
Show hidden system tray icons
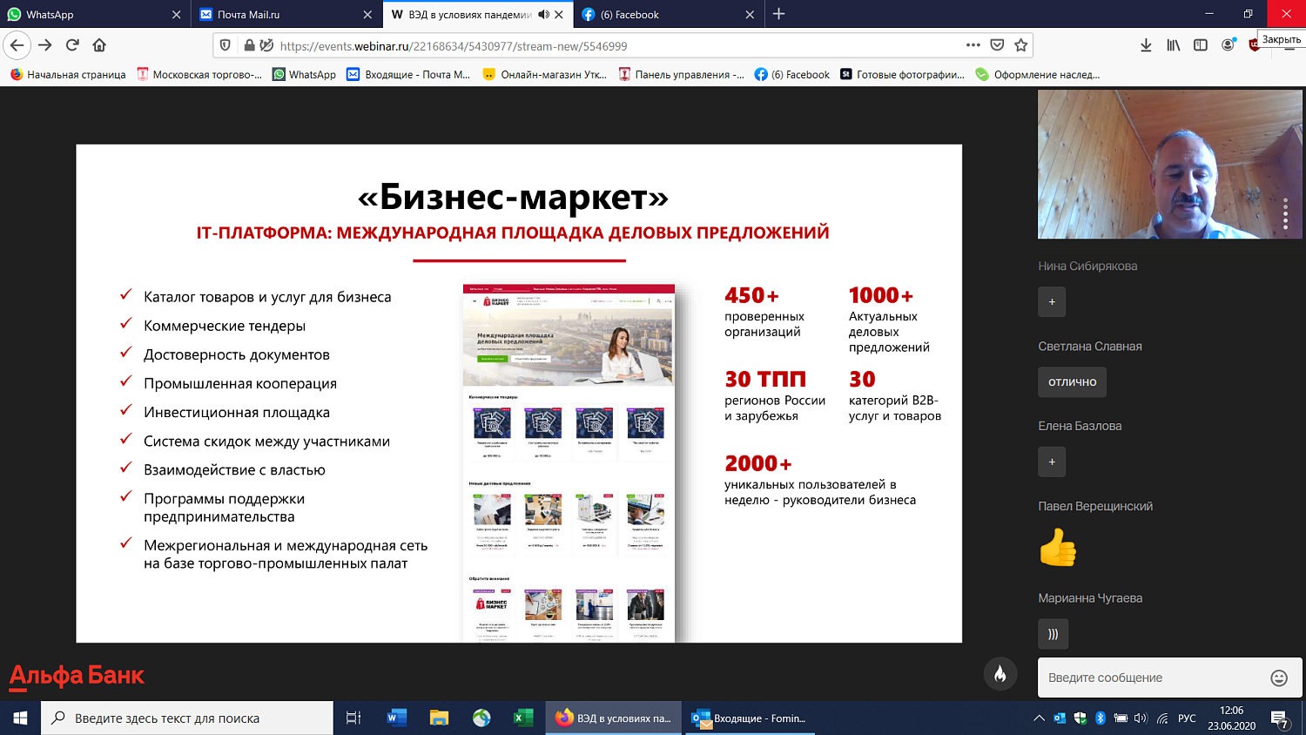(x=1039, y=718)
